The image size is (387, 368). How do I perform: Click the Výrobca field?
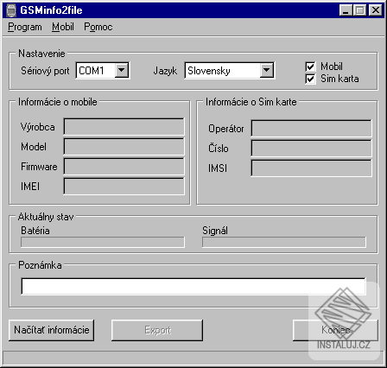[124, 126]
